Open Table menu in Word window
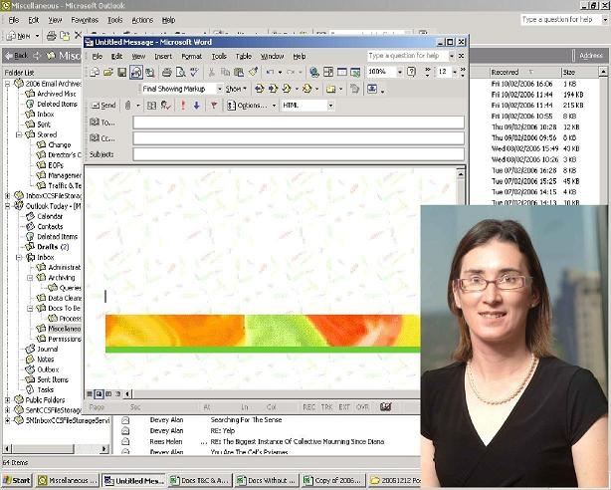611x490 pixels. tap(244, 56)
